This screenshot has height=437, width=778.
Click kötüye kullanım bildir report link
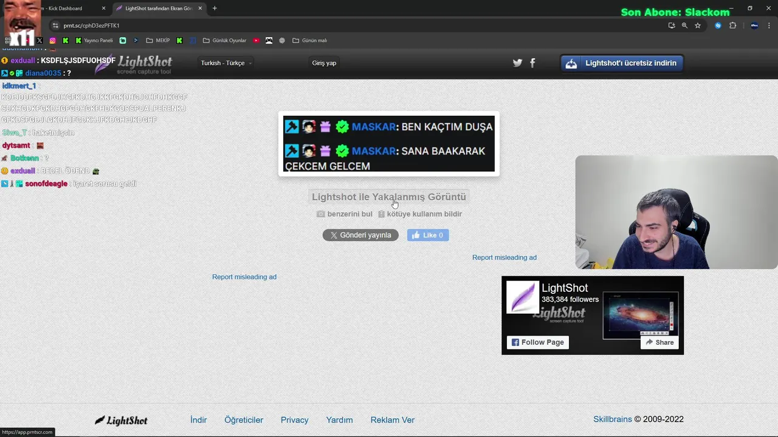click(420, 214)
